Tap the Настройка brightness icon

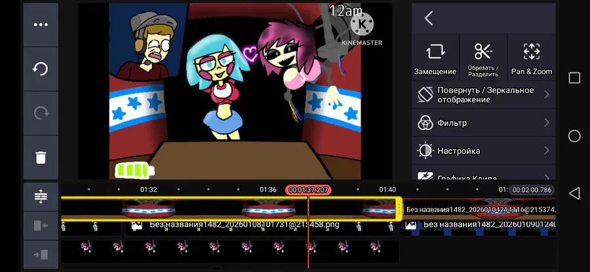click(x=425, y=151)
